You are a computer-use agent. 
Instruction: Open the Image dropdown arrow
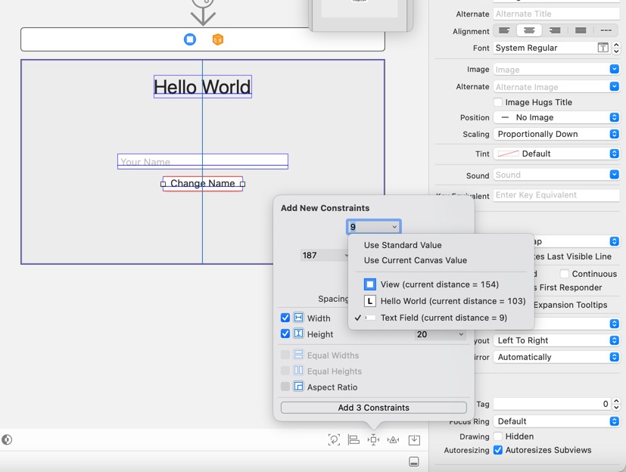[x=615, y=70]
